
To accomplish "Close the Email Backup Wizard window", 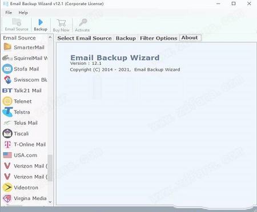I will (x=249, y=3).
